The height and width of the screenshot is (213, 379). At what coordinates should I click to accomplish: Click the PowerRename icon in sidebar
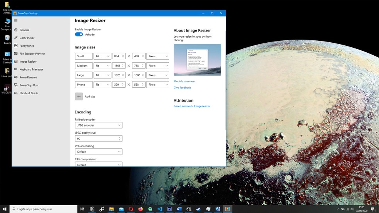click(x=16, y=77)
